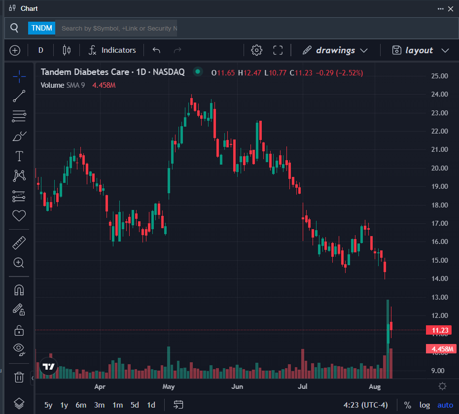Click the green market status dot
Screen dimensions: 459x414
198,71
